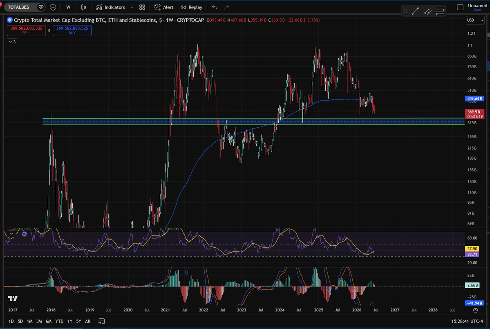Click the 1T price scale label

pos(470,46)
